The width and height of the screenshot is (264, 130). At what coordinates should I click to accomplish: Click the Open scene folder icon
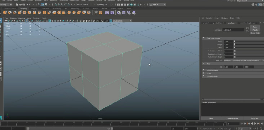coord(20,5)
